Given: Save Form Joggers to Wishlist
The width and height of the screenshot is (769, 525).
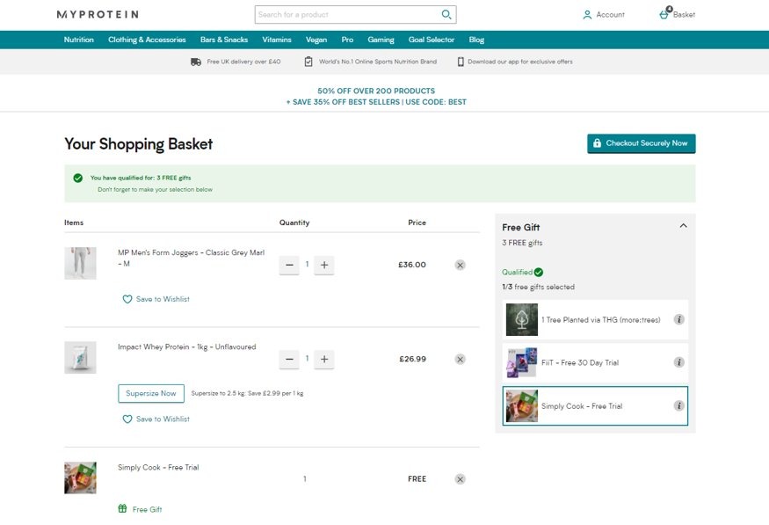Looking at the screenshot, I should pyautogui.click(x=156, y=299).
